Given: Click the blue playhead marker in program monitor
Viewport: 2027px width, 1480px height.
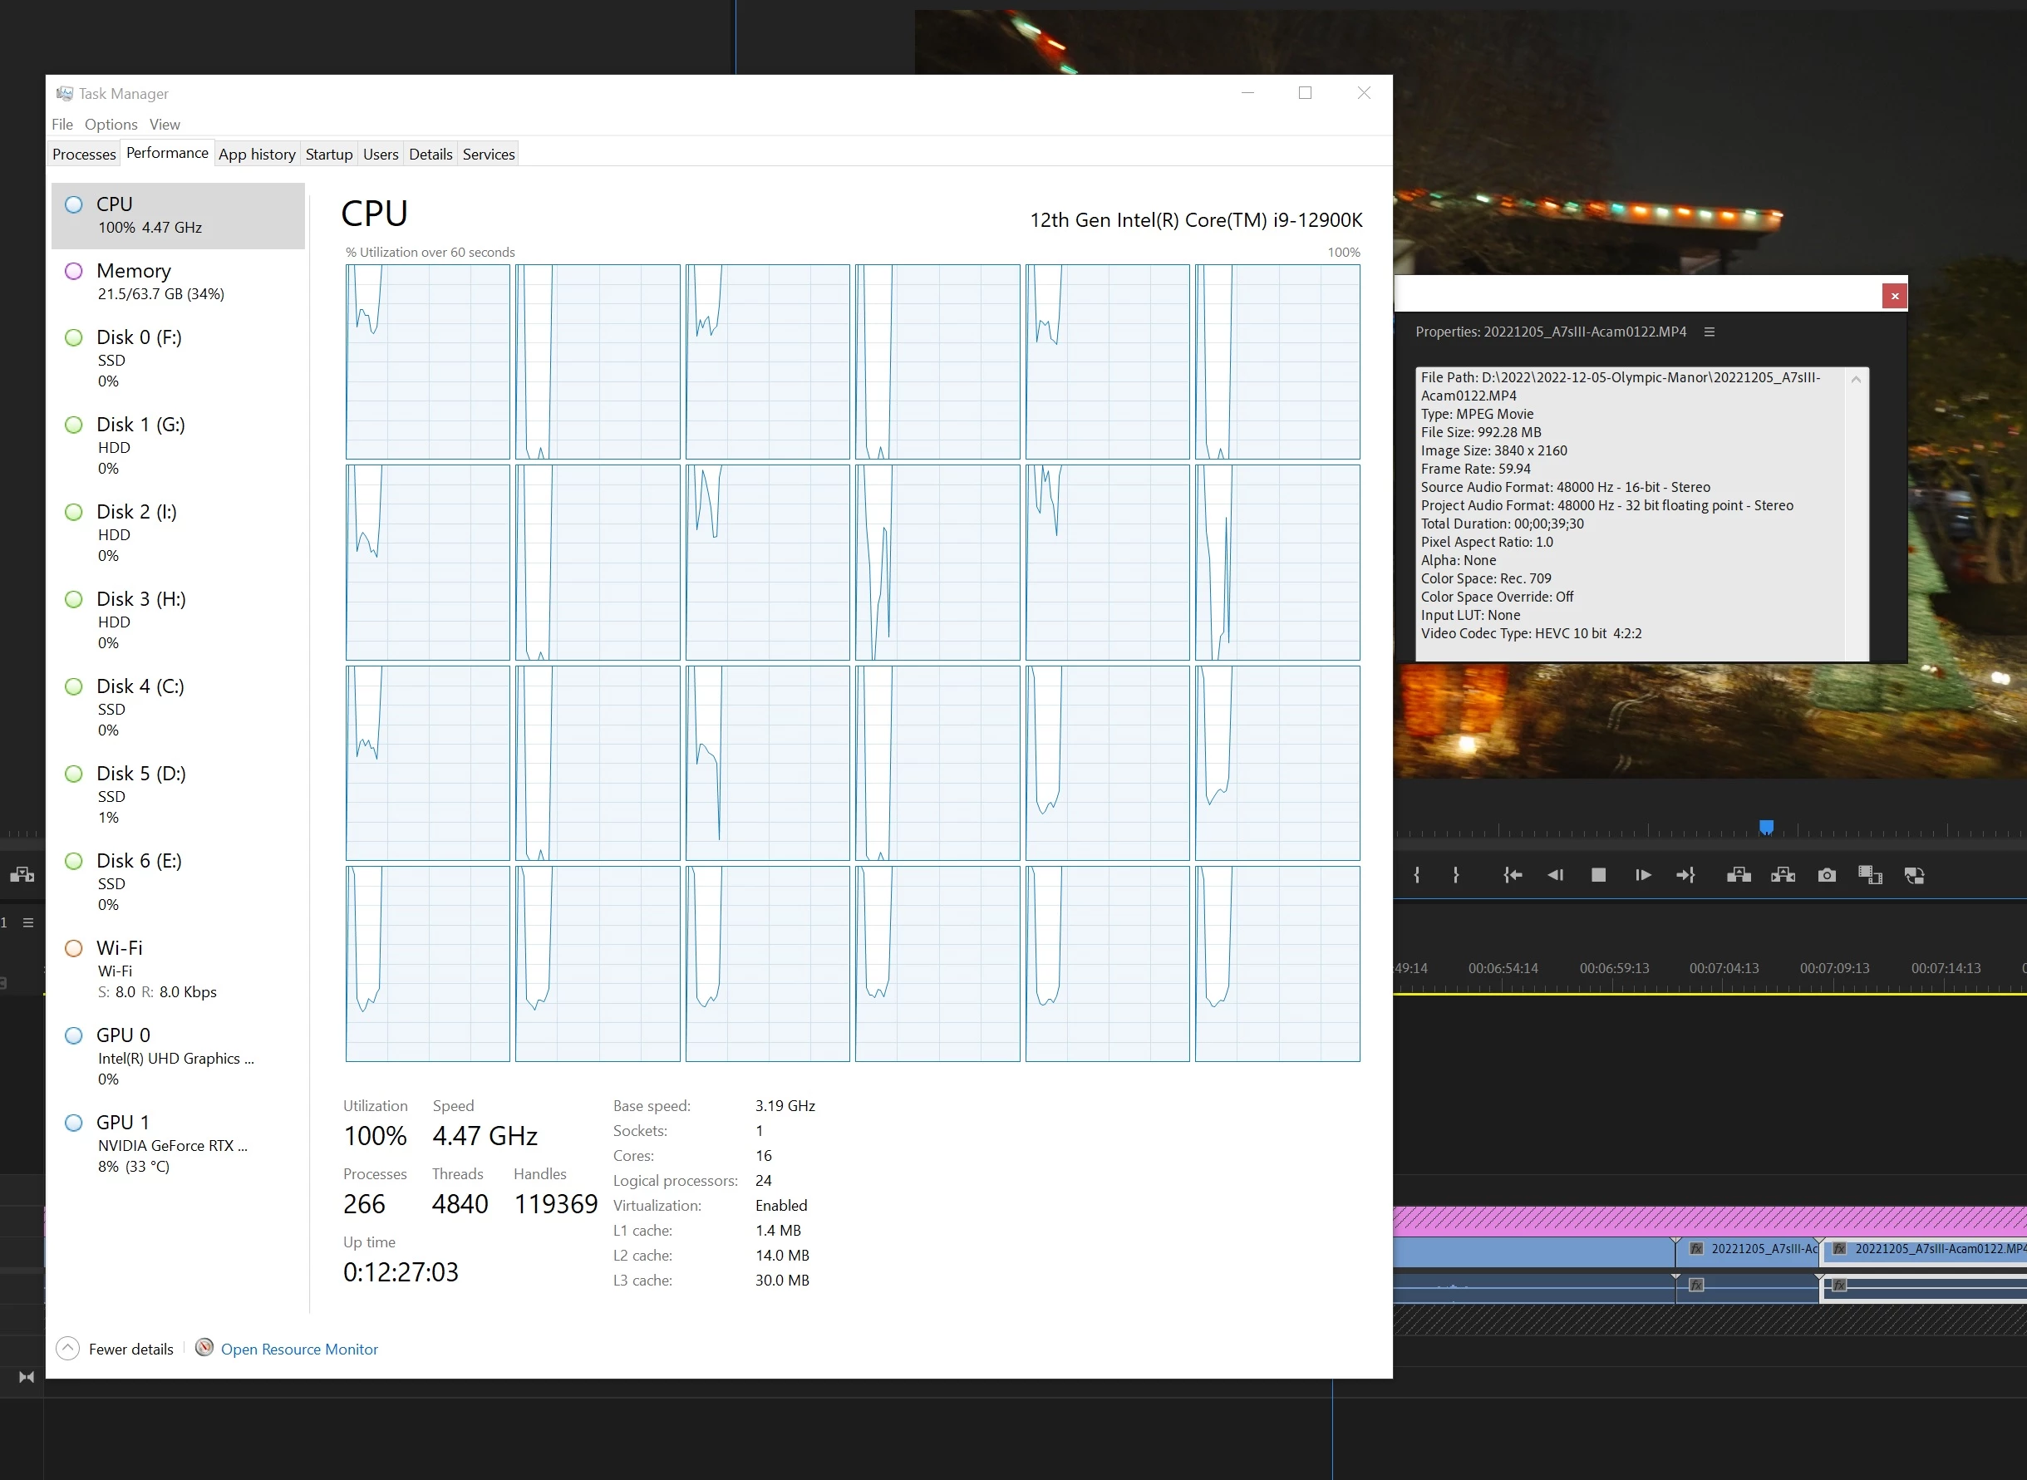Looking at the screenshot, I should [1766, 826].
